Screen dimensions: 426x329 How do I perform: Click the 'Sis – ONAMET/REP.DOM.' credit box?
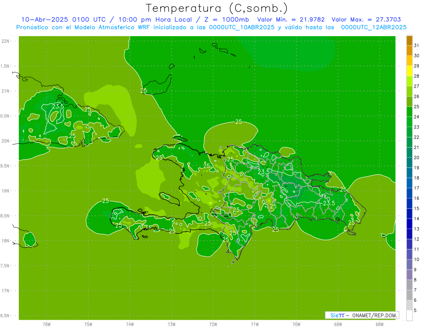coord(362,315)
